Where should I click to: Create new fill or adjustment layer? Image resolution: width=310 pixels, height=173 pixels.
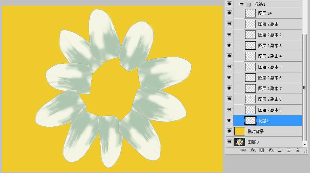click(271, 151)
